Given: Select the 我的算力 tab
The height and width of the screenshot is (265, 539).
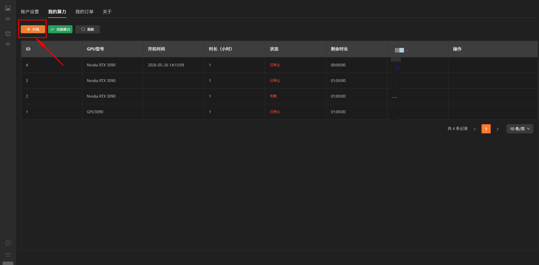Looking at the screenshot, I should click(57, 12).
